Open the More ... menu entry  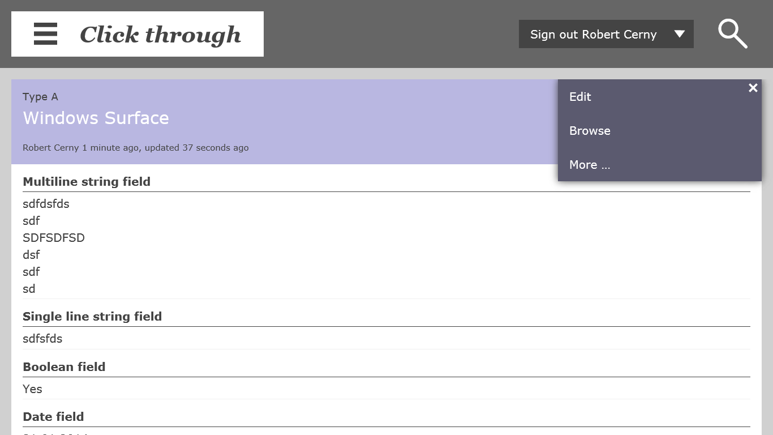pos(590,165)
